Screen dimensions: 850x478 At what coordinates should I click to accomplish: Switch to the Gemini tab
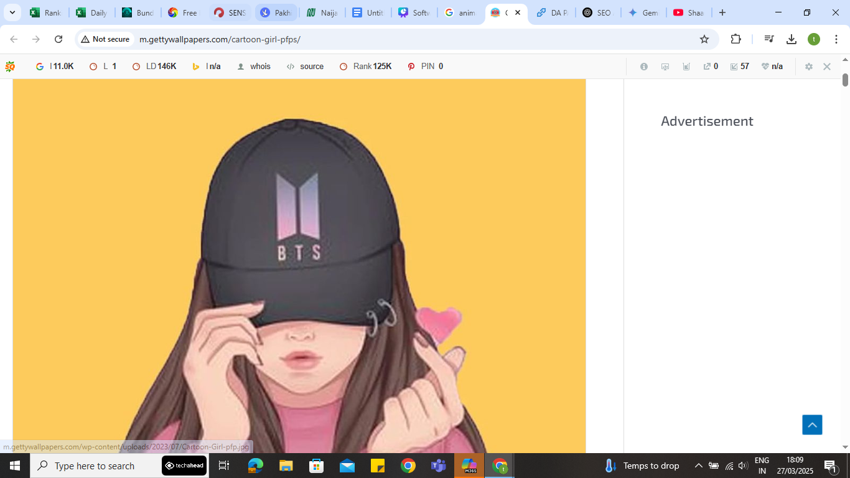click(643, 12)
